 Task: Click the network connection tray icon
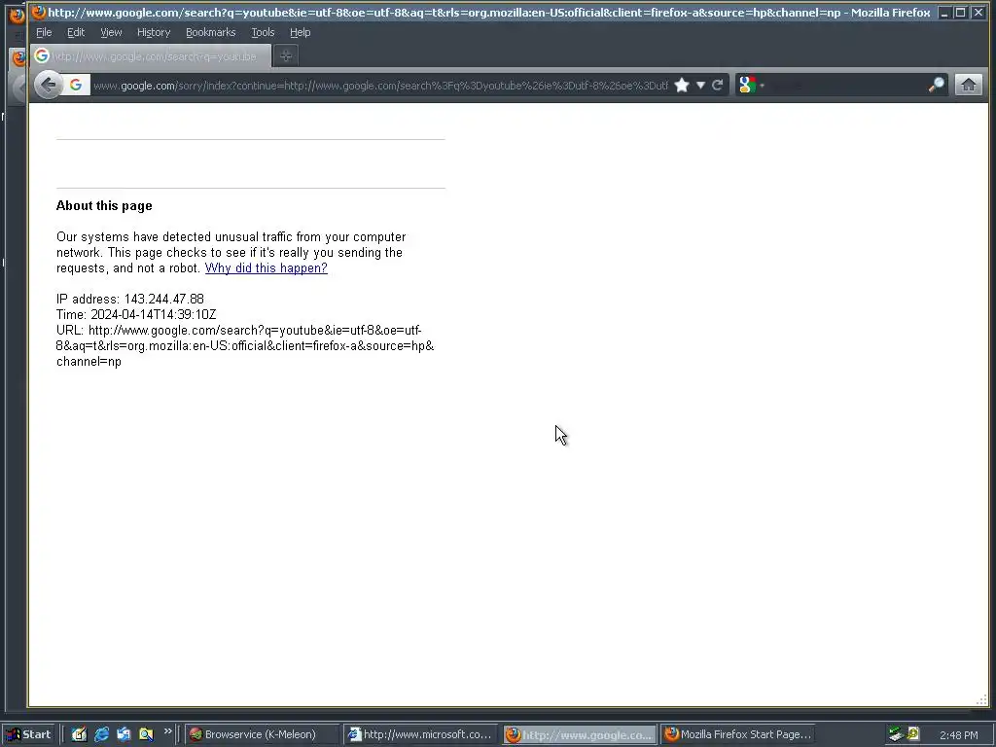pyautogui.click(x=896, y=734)
